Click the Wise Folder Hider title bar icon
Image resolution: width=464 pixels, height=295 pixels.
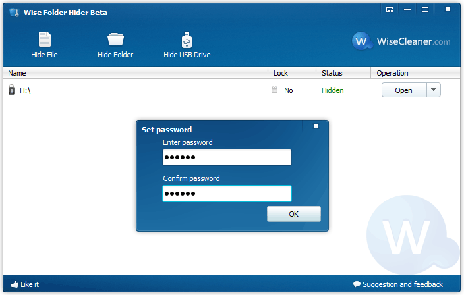click(x=14, y=12)
